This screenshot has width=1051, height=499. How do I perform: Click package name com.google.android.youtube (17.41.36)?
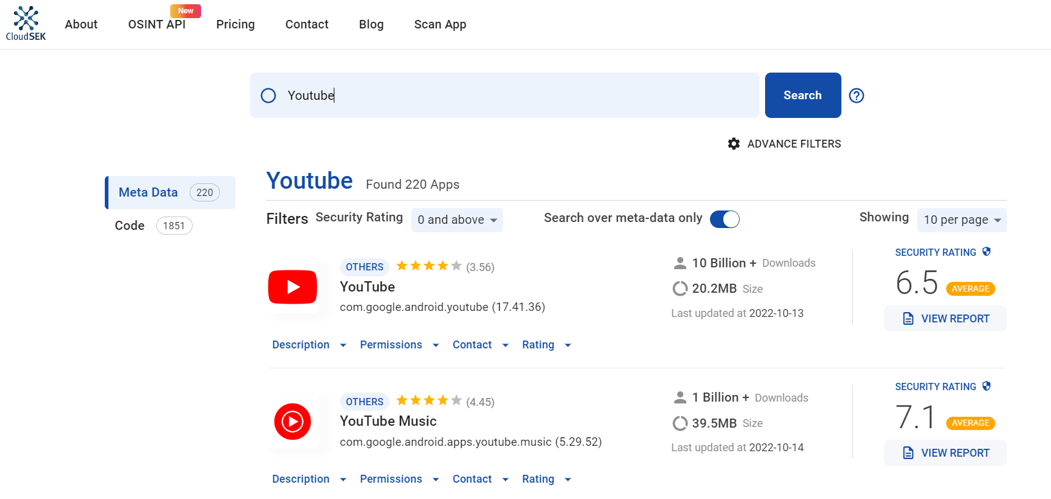click(x=442, y=307)
